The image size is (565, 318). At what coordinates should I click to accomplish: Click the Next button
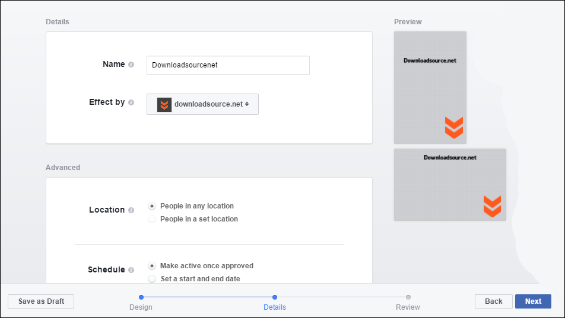point(534,301)
